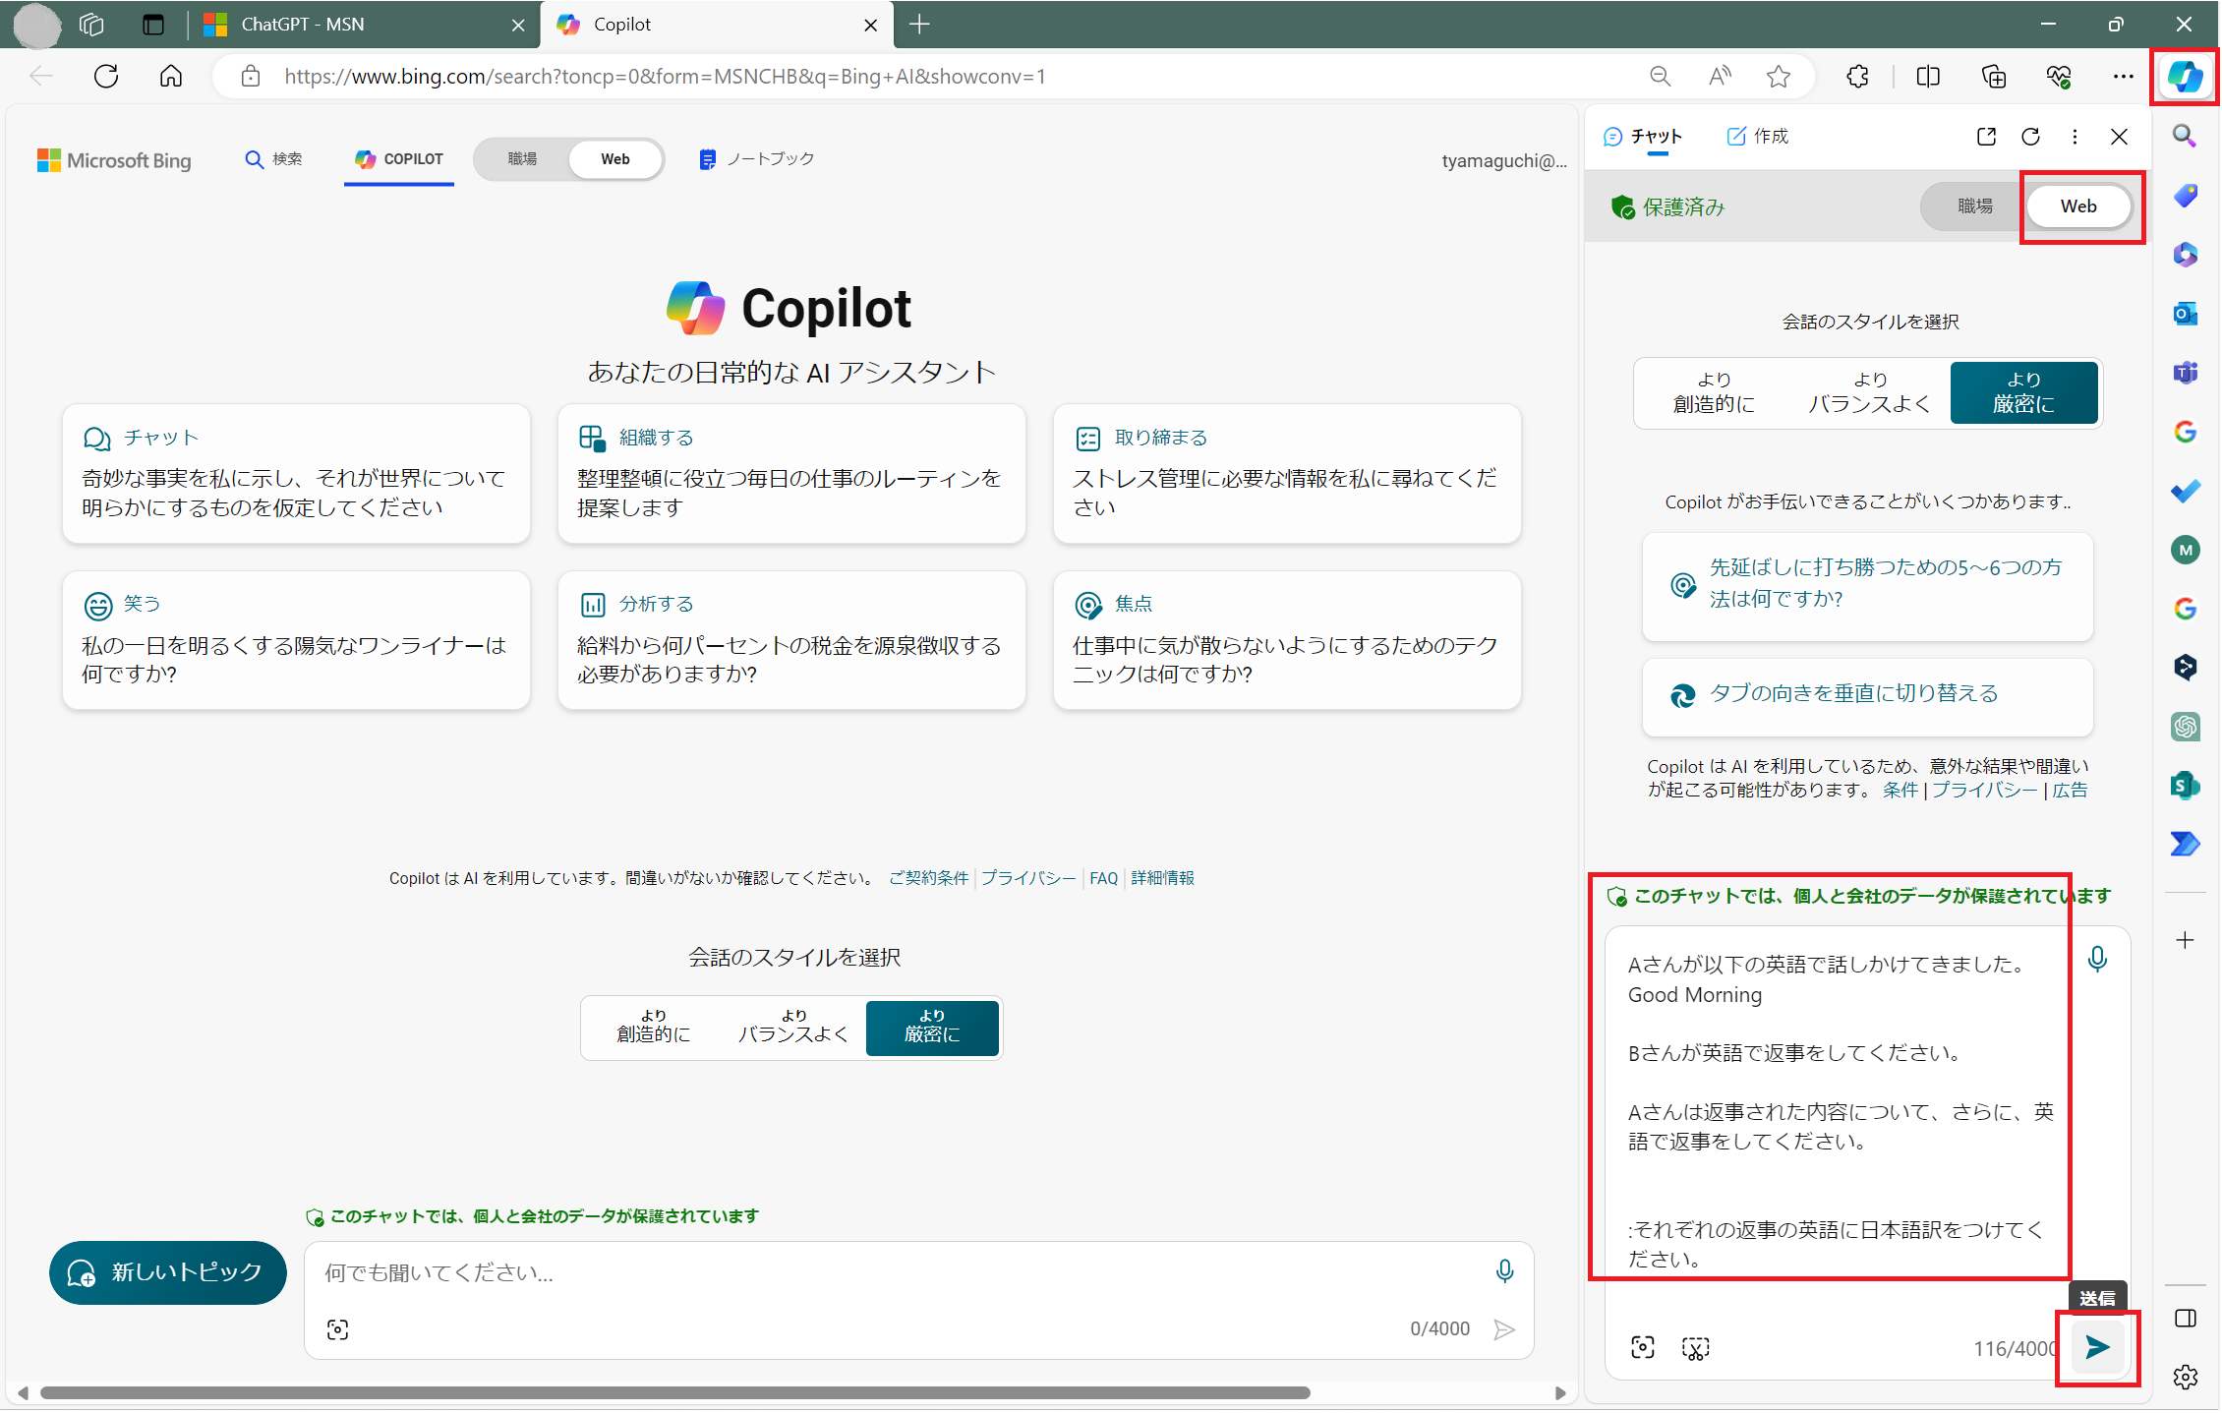Click the 新しいトピック button
The width and height of the screenshot is (2222, 1413).
[168, 1271]
